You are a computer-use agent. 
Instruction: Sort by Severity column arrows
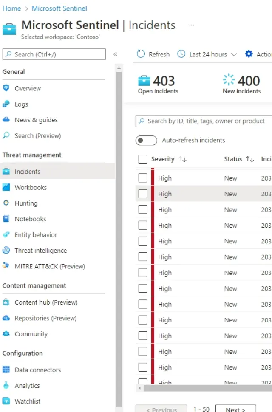[182, 159]
